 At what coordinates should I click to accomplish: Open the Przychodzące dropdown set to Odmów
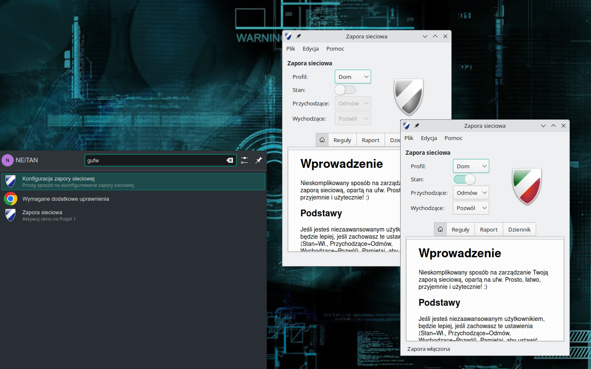point(471,193)
